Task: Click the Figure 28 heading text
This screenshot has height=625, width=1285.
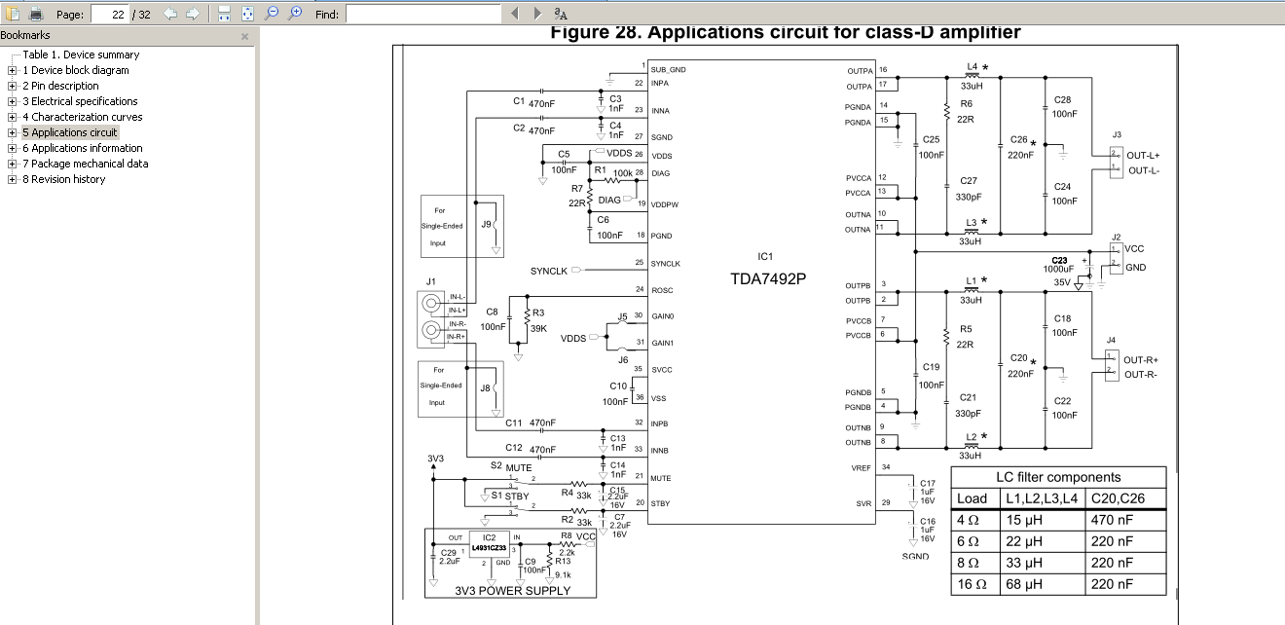Action: 786,32
